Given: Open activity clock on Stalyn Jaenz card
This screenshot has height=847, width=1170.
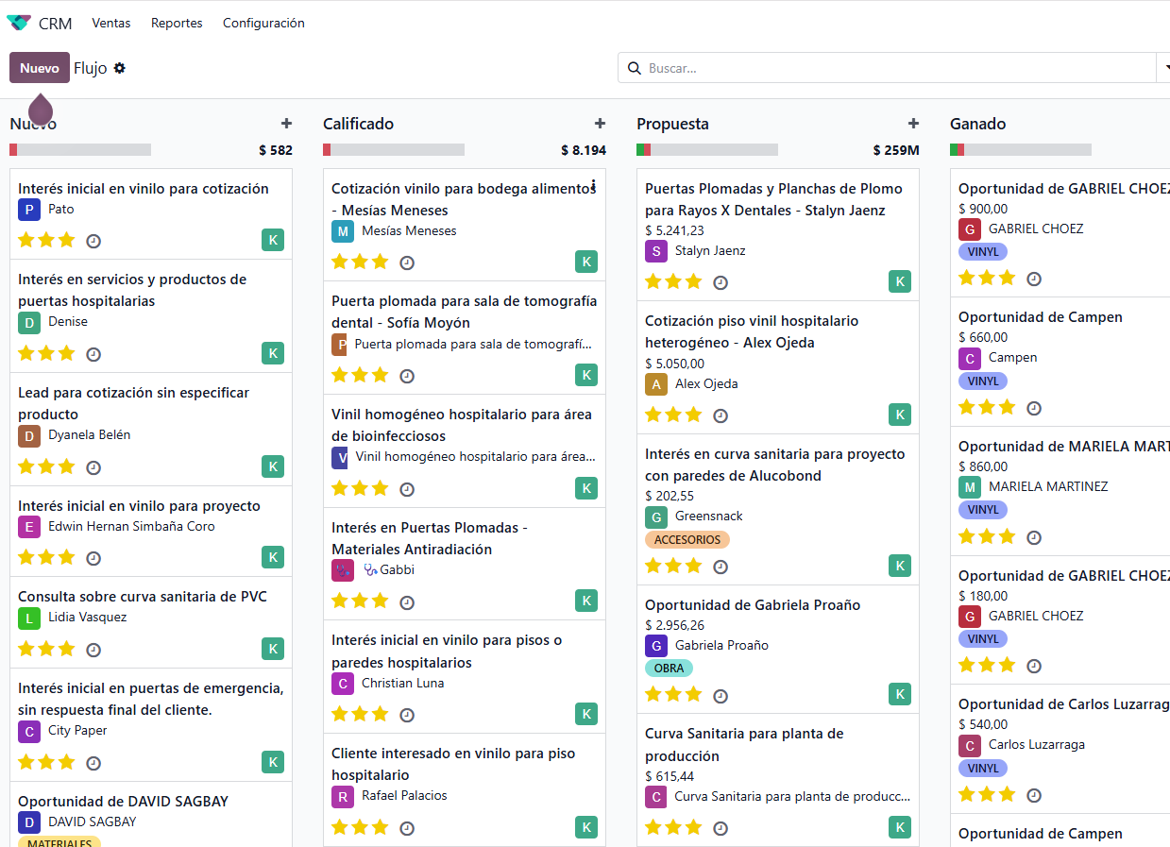Looking at the screenshot, I should 721,282.
